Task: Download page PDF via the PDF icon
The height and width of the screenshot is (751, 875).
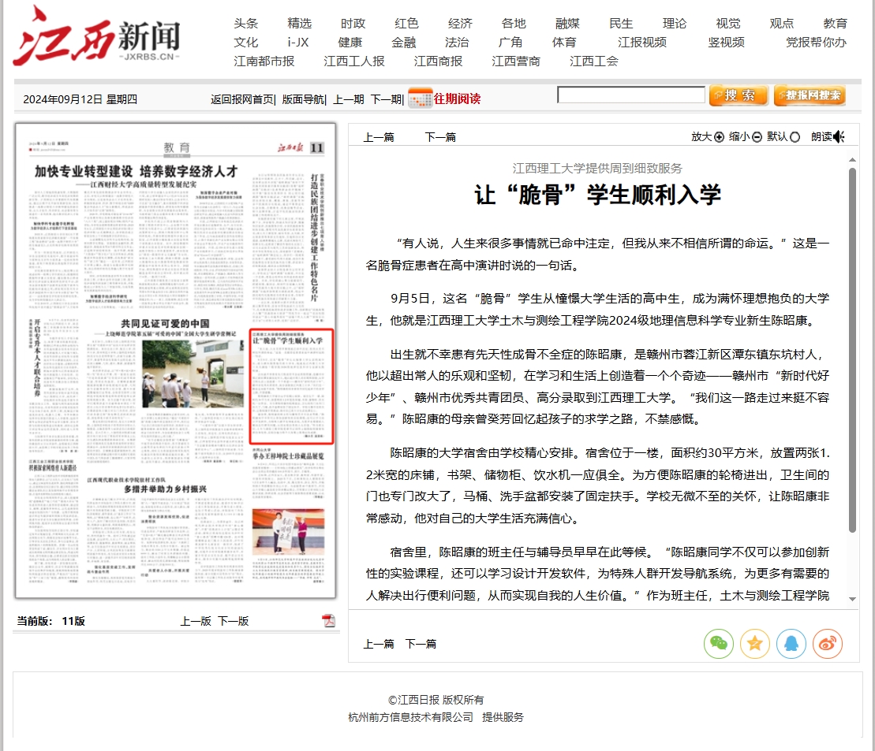Action: (329, 621)
